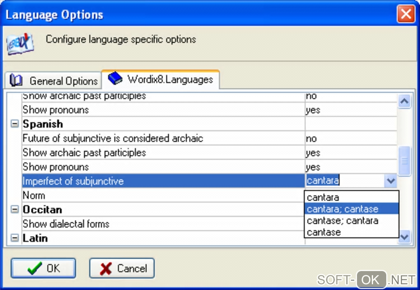Click the vertical scrollbar thumb
Image resolution: width=420 pixels, height=290 pixels.
click(x=404, y=161)
